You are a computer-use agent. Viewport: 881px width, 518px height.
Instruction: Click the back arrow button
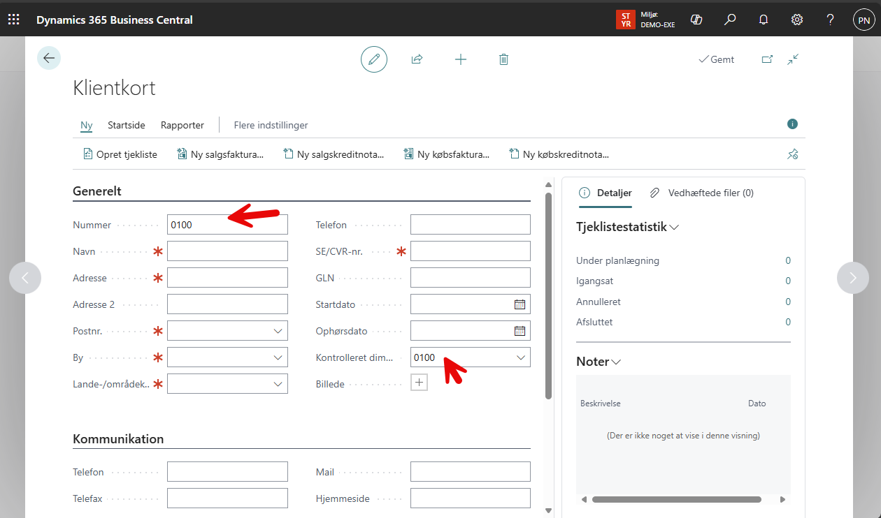coord(49,58)
